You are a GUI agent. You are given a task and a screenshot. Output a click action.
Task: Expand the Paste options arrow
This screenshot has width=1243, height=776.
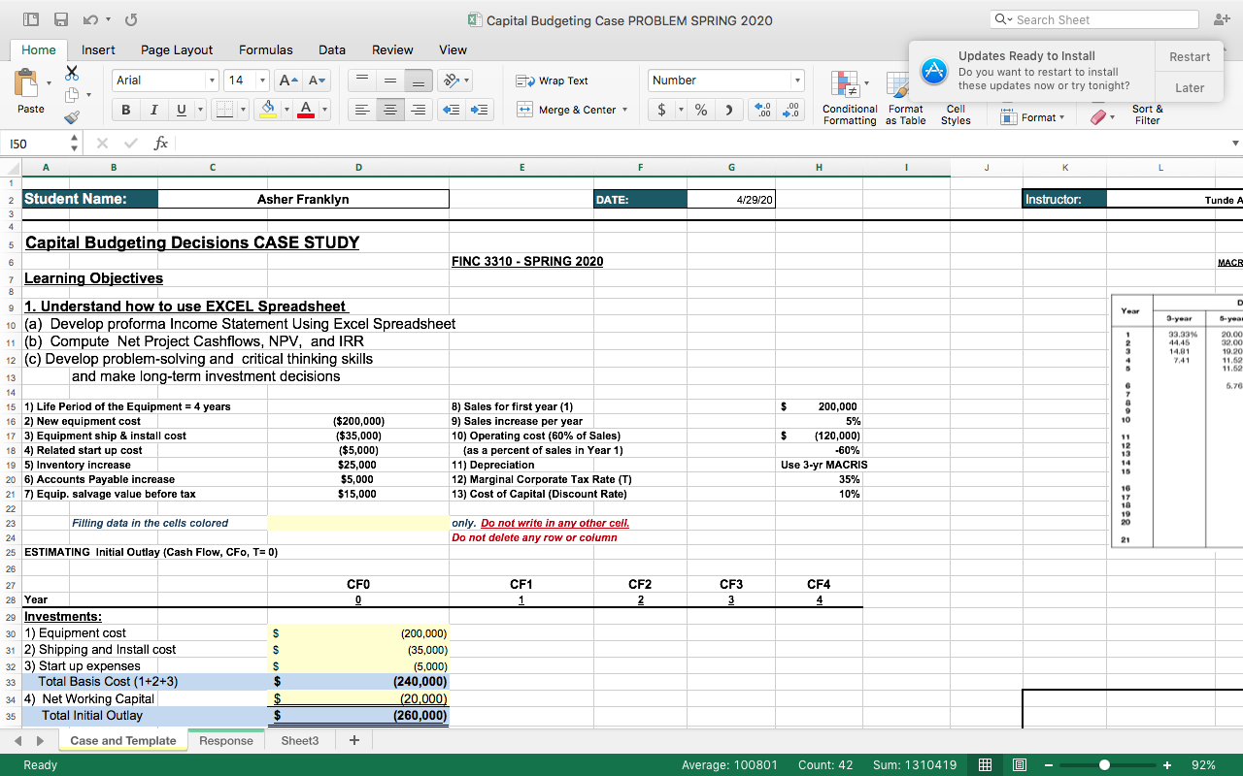point(50,81)
